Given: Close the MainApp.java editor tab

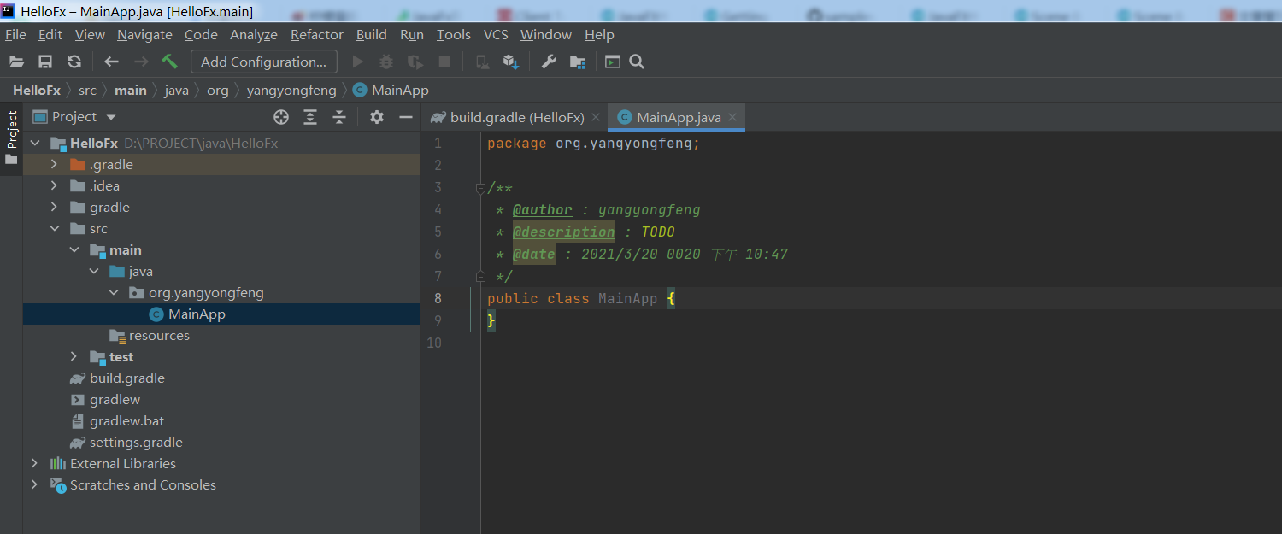Looking at the screenshot, I should pyautogui.click(x=732, y=118).
